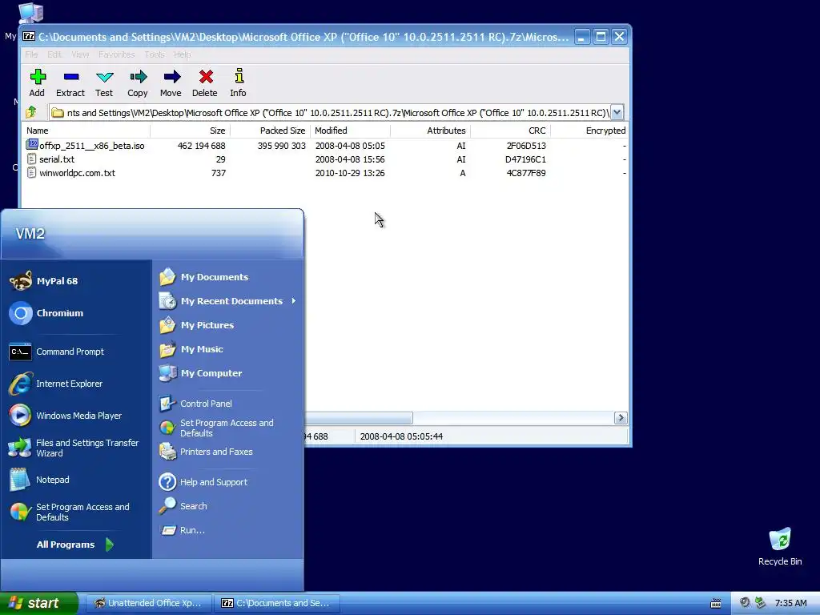
Task: Click horizontal scrollbar right arrow
Action: pos(621,418)
